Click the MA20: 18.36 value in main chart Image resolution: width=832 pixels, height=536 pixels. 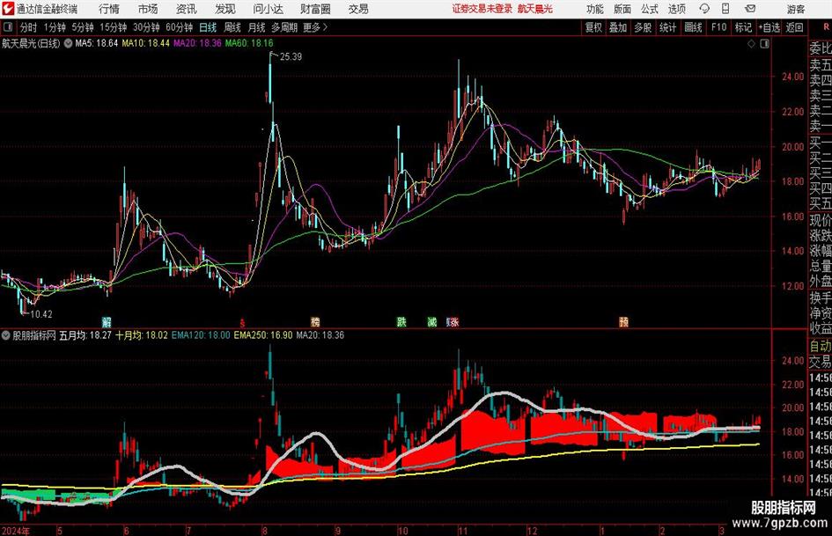pyautogui.click(x=197, y=43)
